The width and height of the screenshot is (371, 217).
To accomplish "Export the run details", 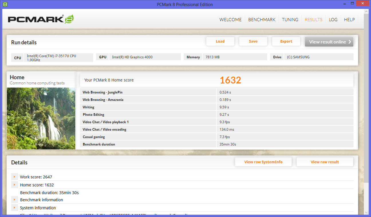I will point(286,41).
